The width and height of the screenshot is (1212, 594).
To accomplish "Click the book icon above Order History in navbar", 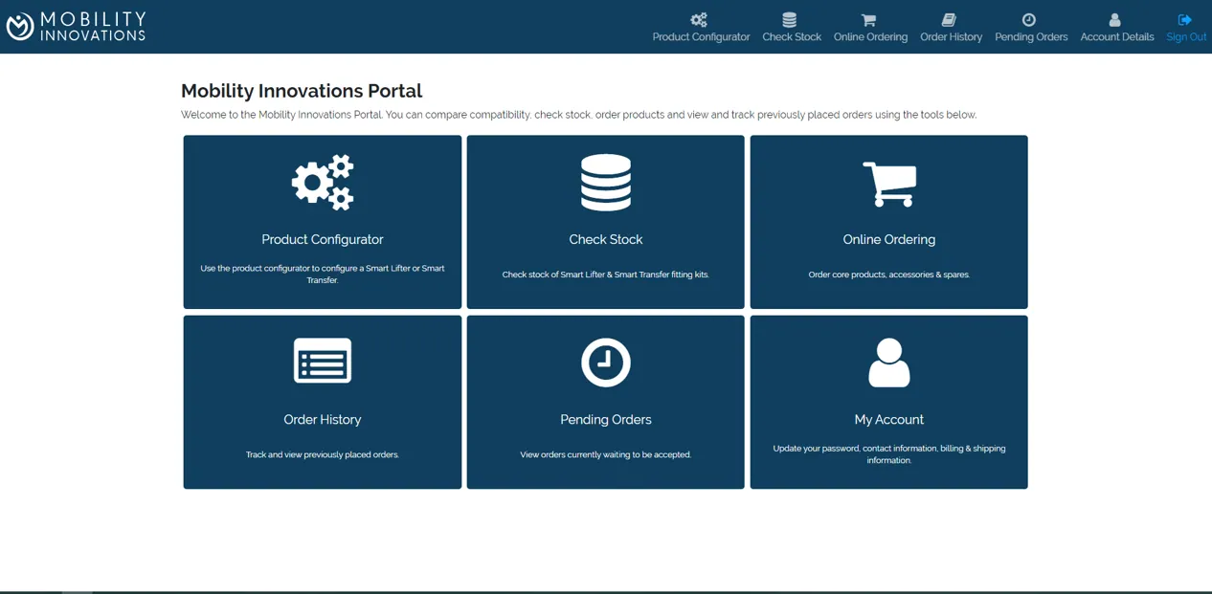I will point(950,20).
